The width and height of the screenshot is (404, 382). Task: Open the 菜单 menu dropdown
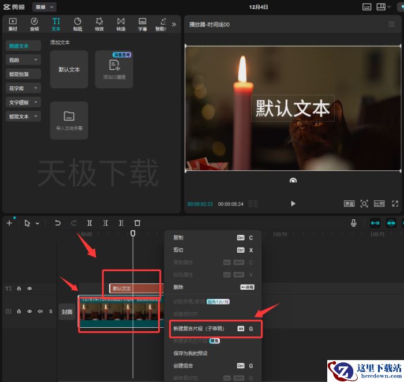pyautogui.click(x=44, y=7)
